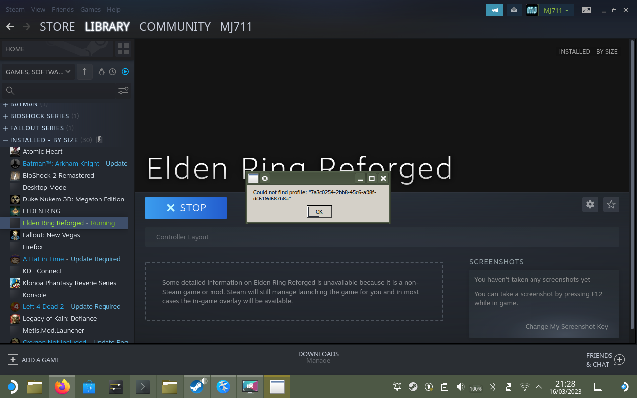This screenshot has width=637, height=398.
Task: Open the game settings gear icon
Action: tap(590, 204)
